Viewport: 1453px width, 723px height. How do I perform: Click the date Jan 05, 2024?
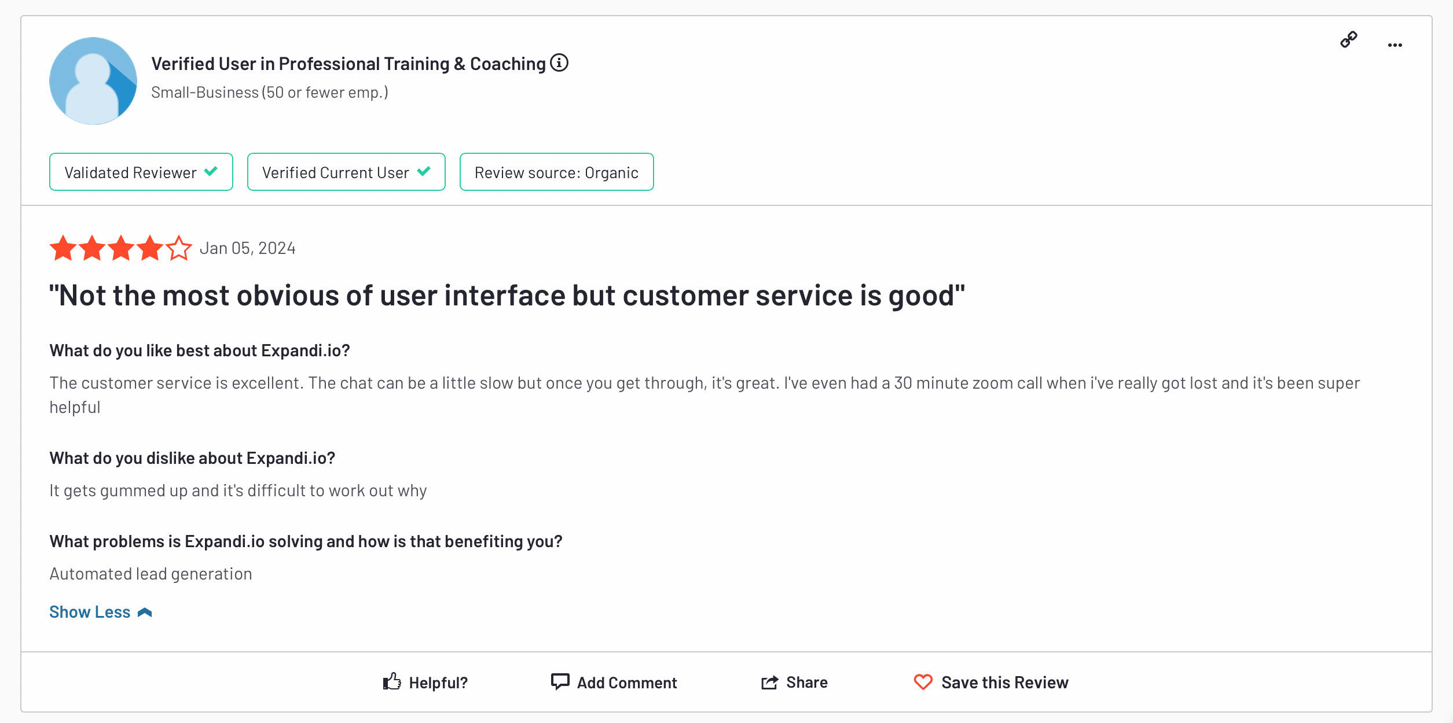click(248, 248)
